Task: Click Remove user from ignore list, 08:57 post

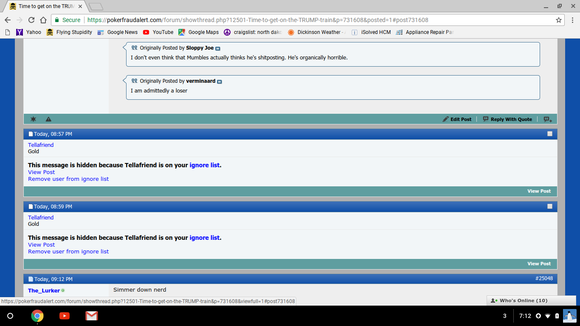Action: (x=68, y=179)
